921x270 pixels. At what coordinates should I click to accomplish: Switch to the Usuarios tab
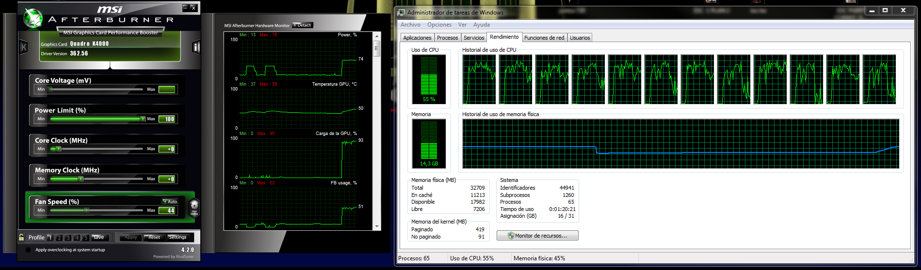580,38
